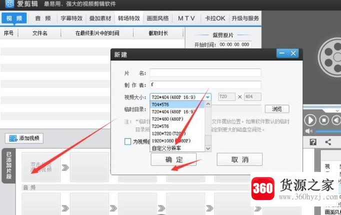Open the 视频 tab
The height and width of the screenshot is (215, 341).
coord(14,18)
